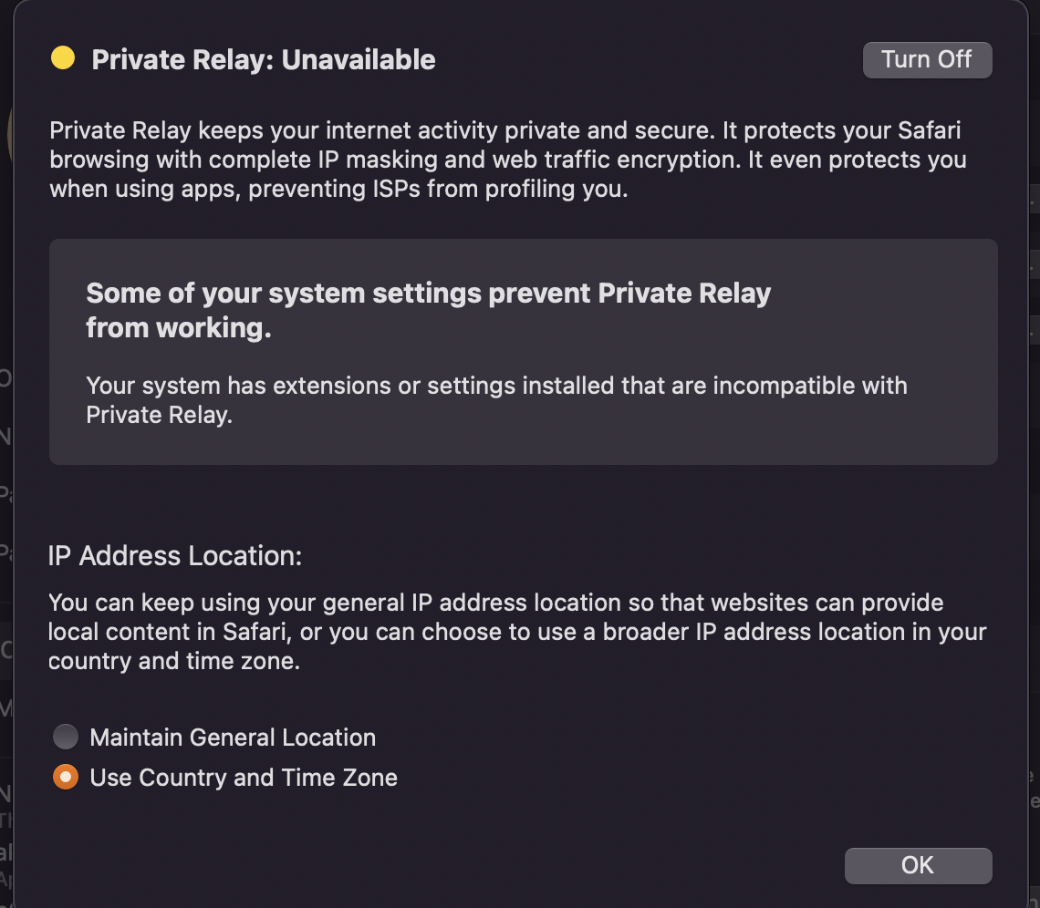Click the "IP Address Location:" heading

[x=174, y=555]
